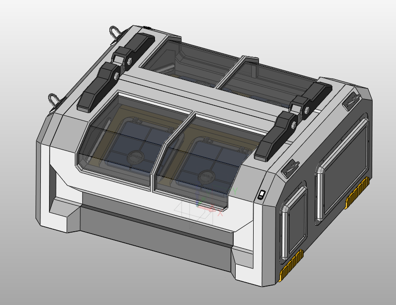
Task: Open the right transparent lid window
Action: coord(209,155)
